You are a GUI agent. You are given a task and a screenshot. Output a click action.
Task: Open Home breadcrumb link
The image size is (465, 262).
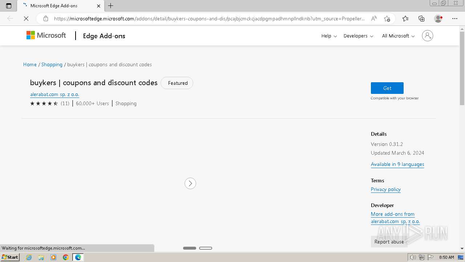30,64
